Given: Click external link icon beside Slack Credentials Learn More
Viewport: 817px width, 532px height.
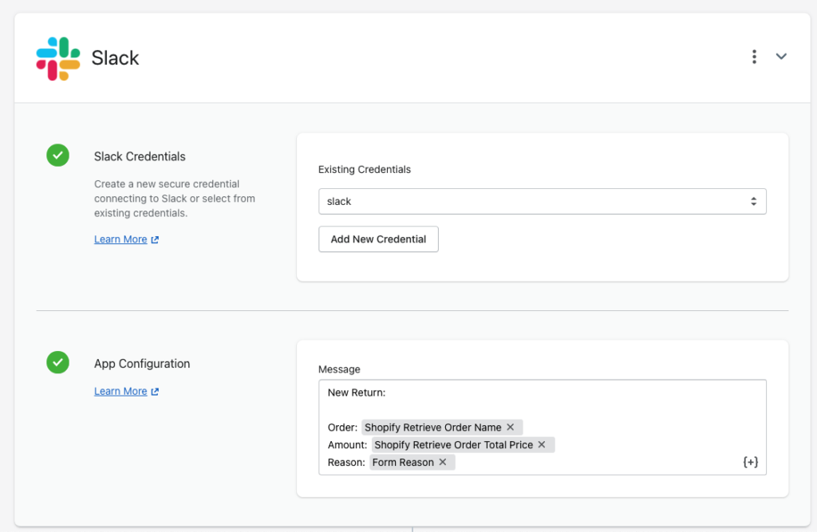Looking at the screenshot, I should (x=155, y=240).
